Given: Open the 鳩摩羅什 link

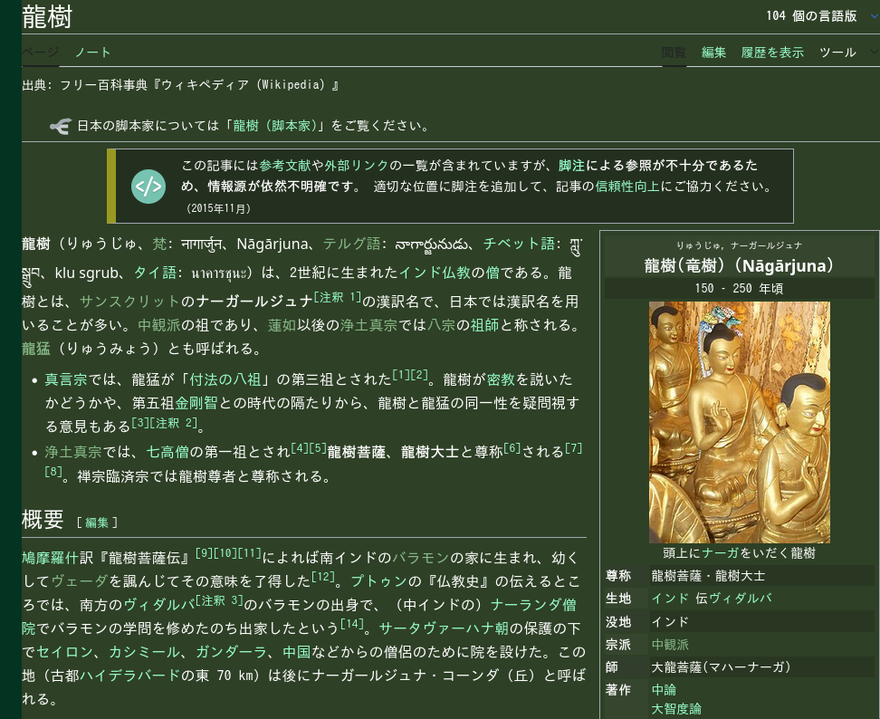Looking at the screenshot, I should tap(51, 557).
